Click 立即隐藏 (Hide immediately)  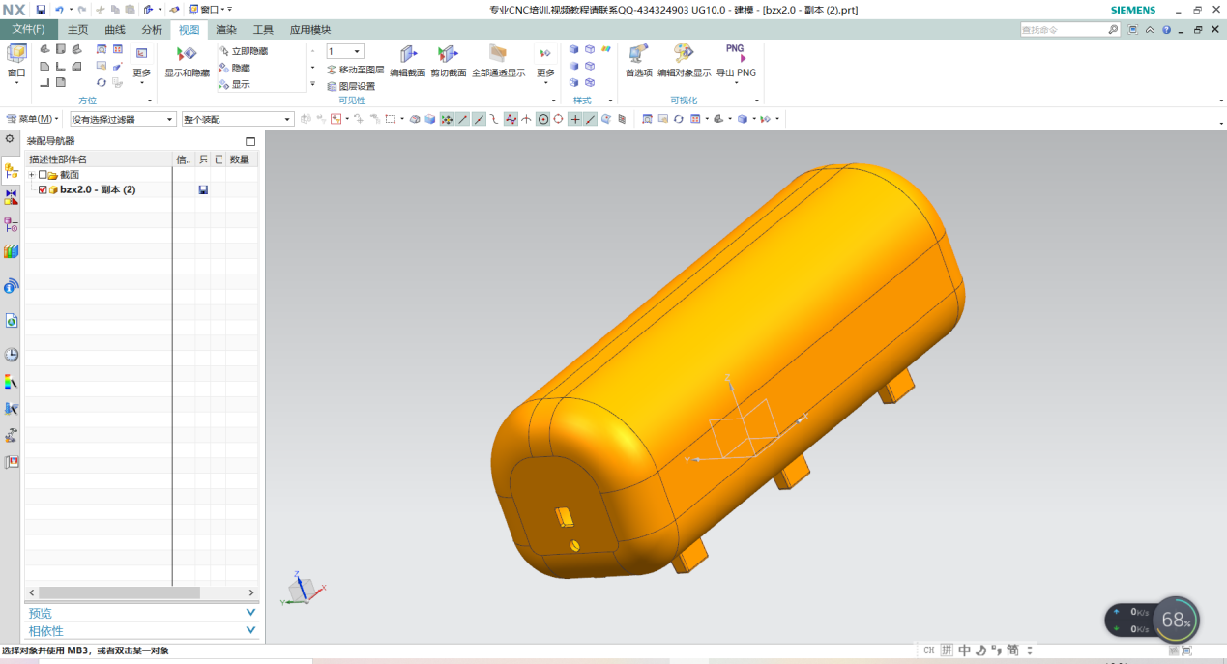pos(243,51)
